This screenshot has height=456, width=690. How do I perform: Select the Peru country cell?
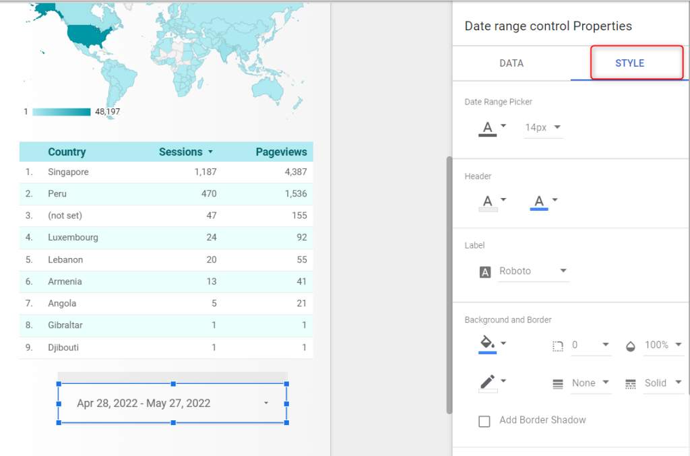click(x=57, y=194)
